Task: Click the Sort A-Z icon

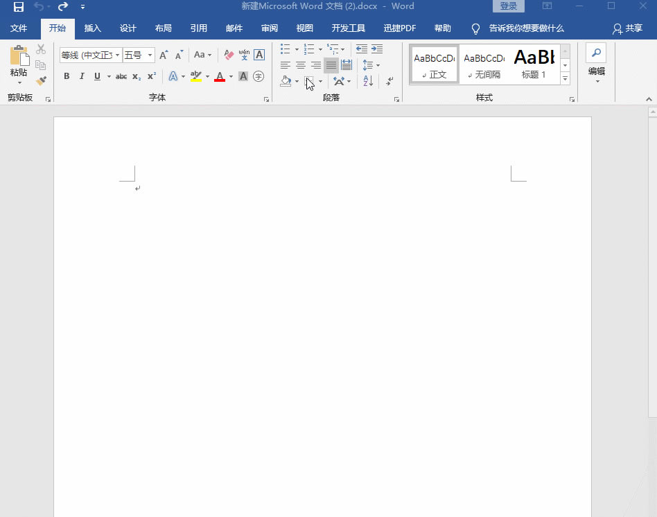Action: pos(368,81)
